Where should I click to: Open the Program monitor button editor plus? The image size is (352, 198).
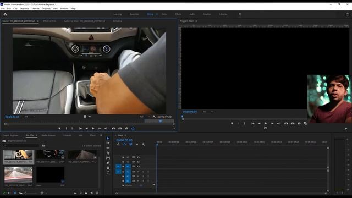pos(346,129)
